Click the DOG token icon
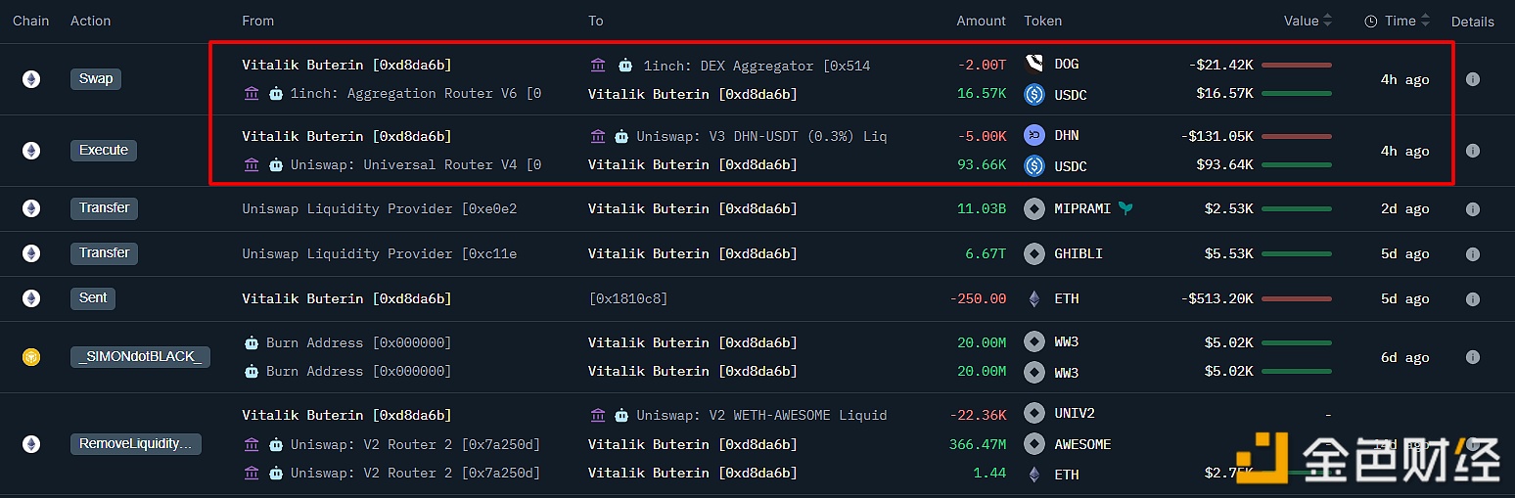1515x498 pixels. point(1034,64)
